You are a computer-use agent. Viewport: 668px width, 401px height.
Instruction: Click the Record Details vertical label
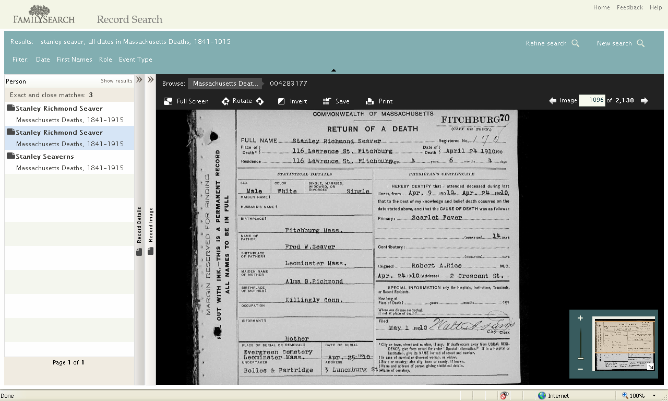coord(139,225)
